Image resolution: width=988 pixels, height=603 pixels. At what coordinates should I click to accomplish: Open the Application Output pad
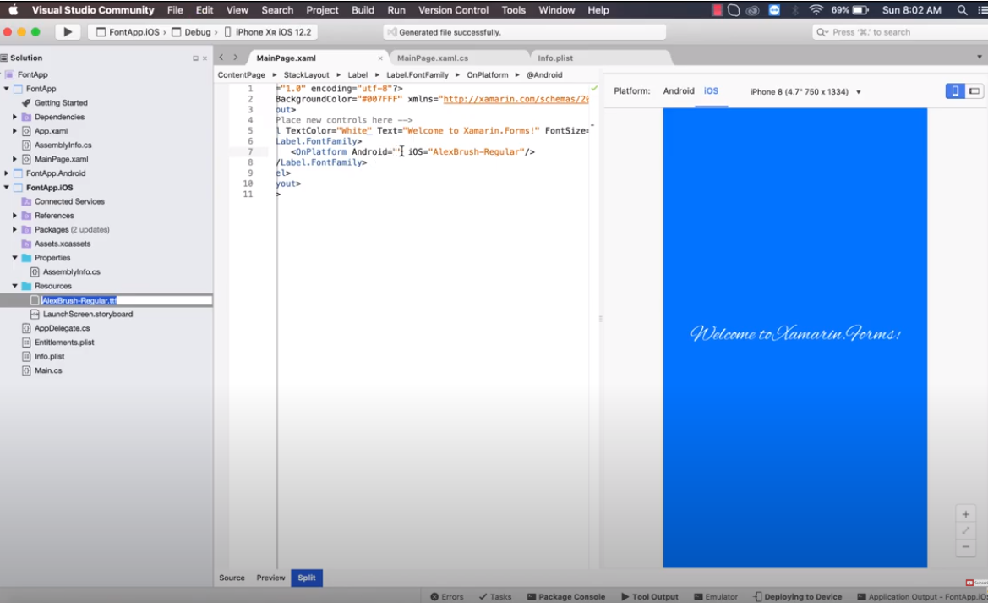(921, 597)
